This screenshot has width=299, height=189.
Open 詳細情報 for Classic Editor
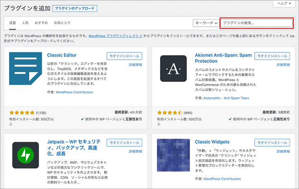[x=135, y=65]
